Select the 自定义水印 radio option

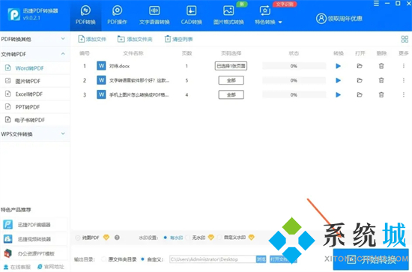(x=219, y=238)
